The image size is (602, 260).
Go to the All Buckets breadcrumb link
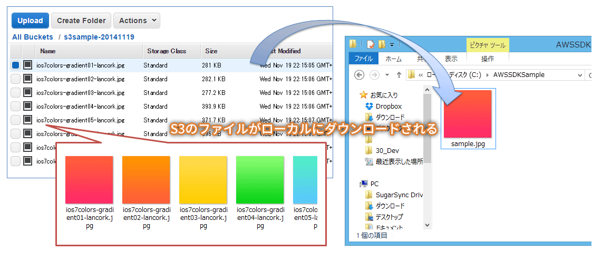coord(33,37)
